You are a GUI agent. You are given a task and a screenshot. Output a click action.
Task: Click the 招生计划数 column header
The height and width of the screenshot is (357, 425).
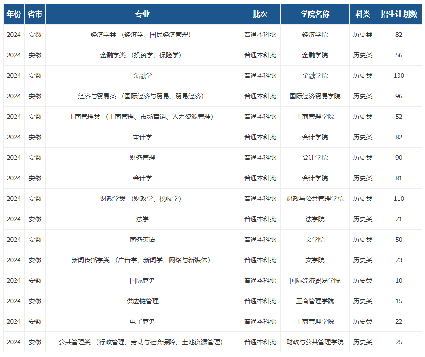tap(399, 14)
